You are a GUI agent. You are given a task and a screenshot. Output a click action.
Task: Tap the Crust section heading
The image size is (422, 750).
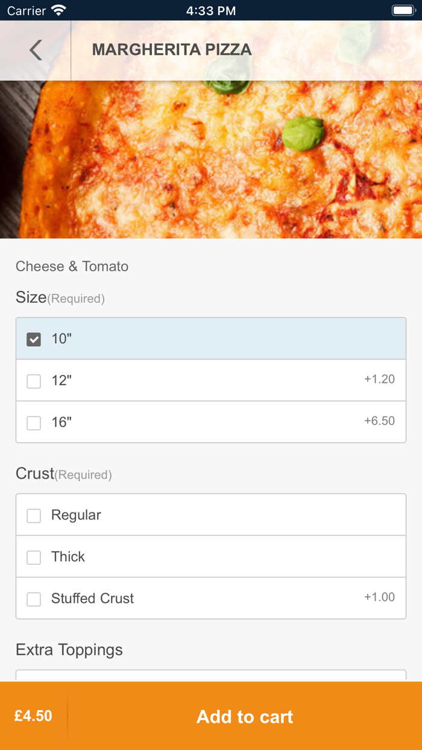(35, 474)
